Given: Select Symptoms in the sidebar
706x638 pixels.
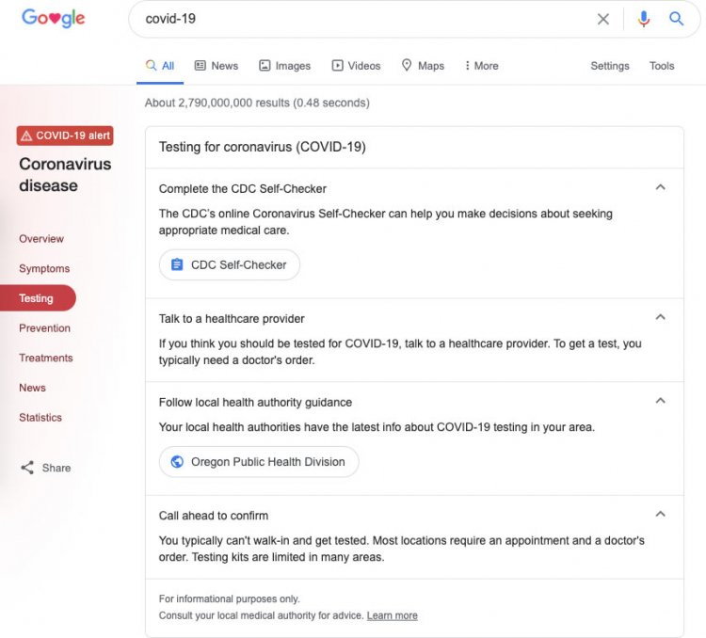Looking at the screenshot, I should click(x=44, y=268).
